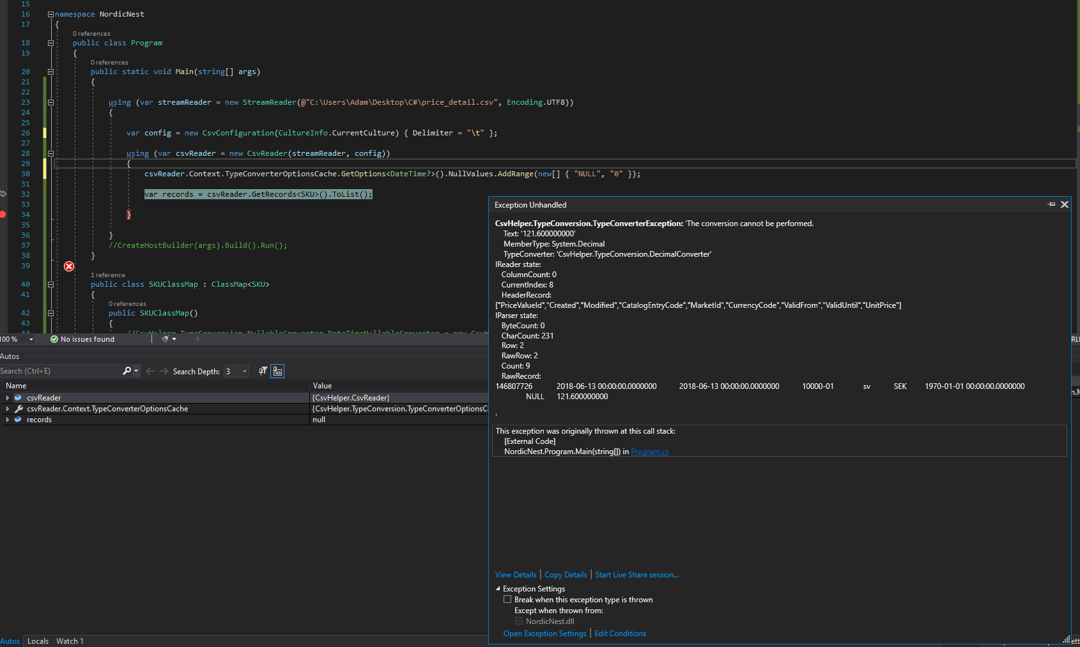Click the back navigation arrow in the Autos panel
The height and width of the screenshot is (647, 1080).
tap(150, 370)
